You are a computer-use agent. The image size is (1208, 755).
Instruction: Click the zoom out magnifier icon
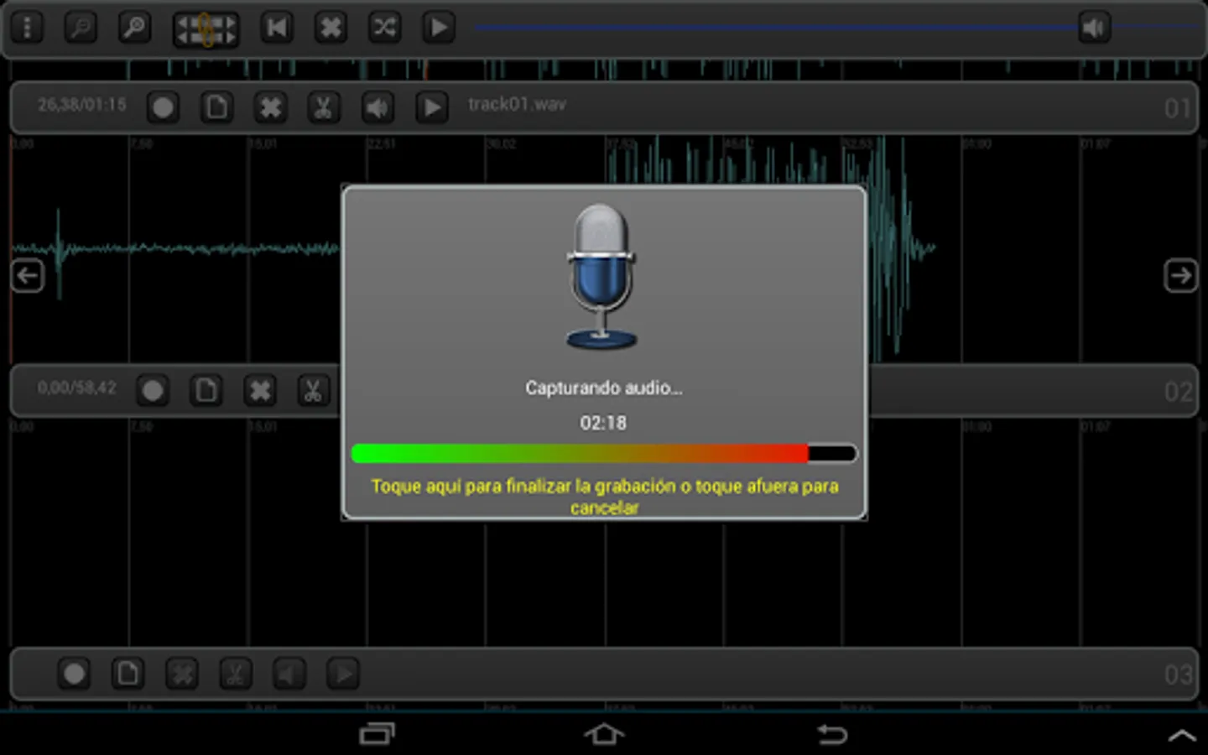(x=81, y=28)
